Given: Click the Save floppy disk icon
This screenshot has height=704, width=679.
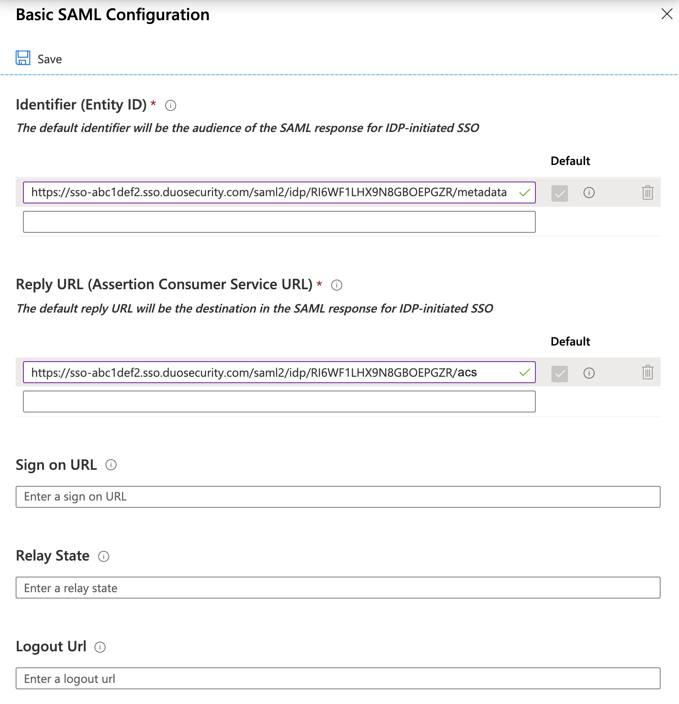Looking at the screenshot, I should (x=22, y=58).
